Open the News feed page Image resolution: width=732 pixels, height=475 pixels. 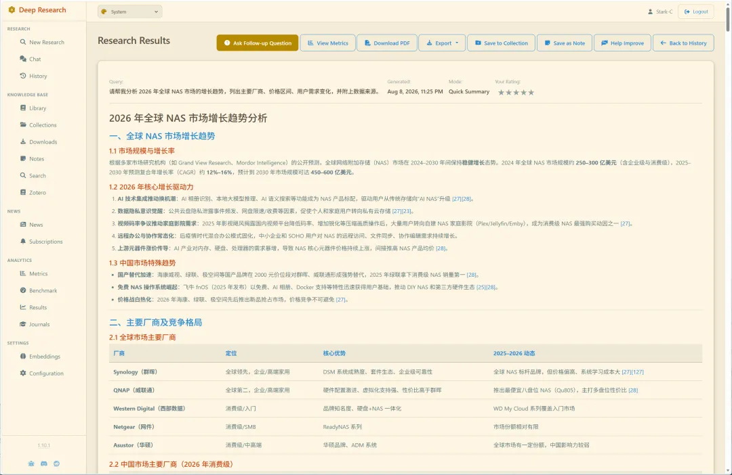point(32,225)
